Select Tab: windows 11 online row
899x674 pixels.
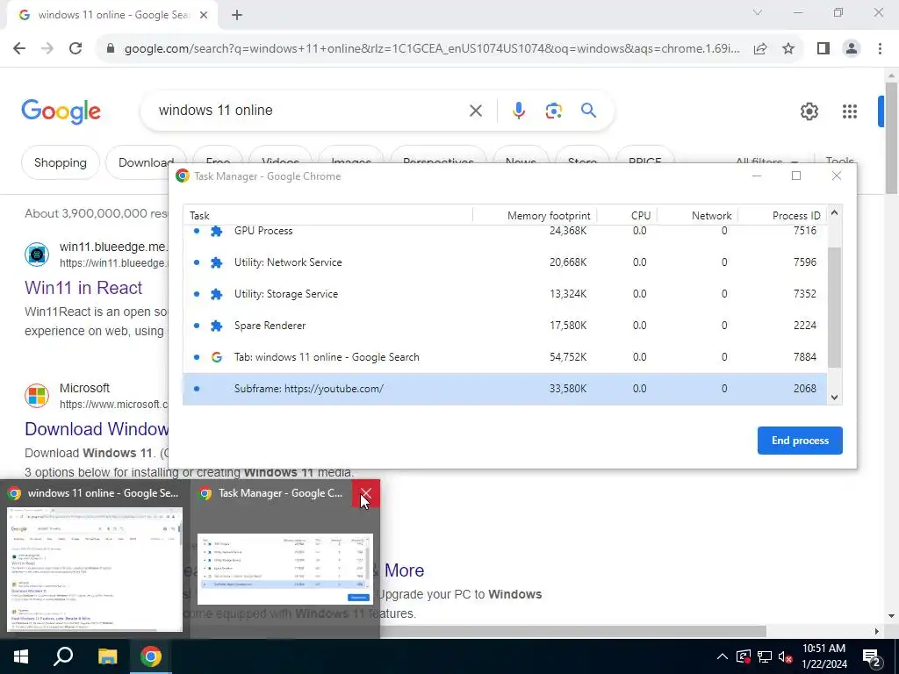click(x=505, y=357)
